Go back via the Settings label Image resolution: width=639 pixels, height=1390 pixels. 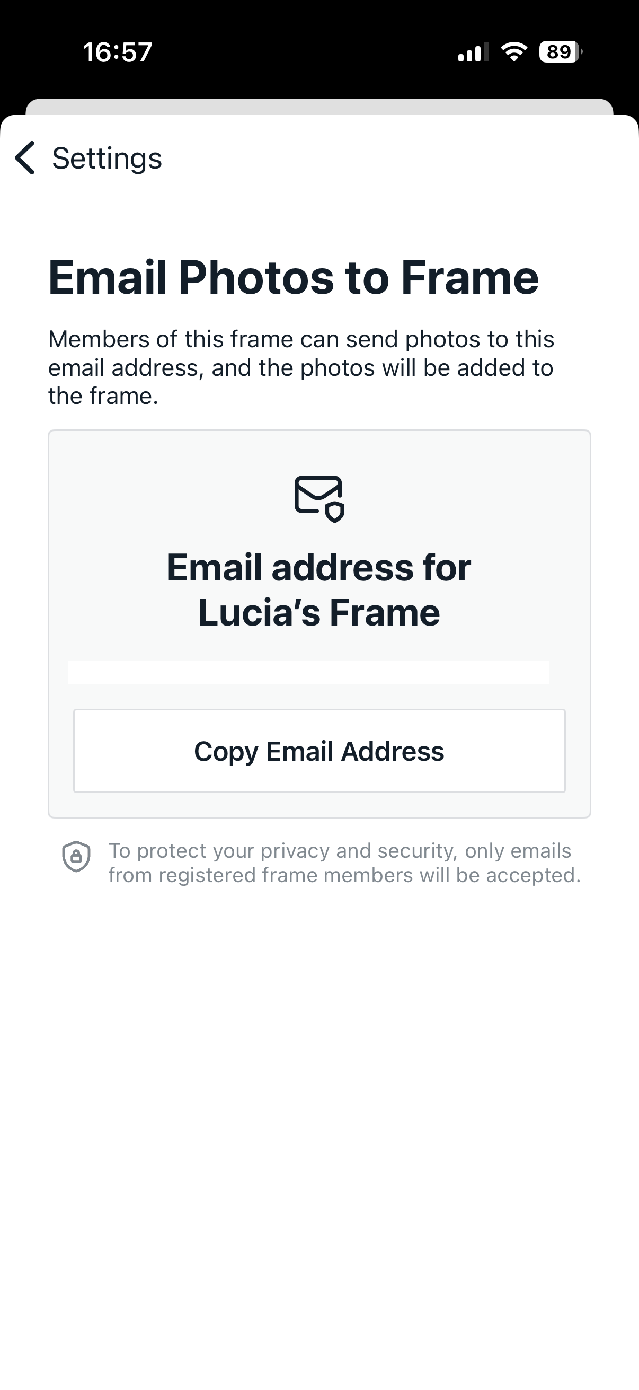tap(107, 159)
